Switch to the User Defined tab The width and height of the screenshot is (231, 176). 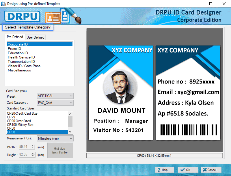tap(36, 37)
